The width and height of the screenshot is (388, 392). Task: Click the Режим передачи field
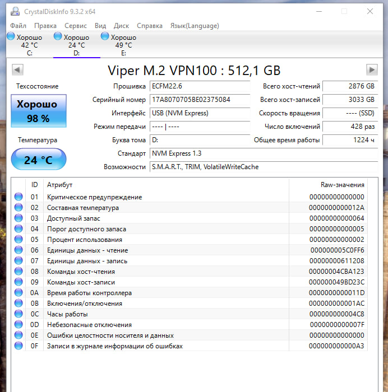(200, 127)
